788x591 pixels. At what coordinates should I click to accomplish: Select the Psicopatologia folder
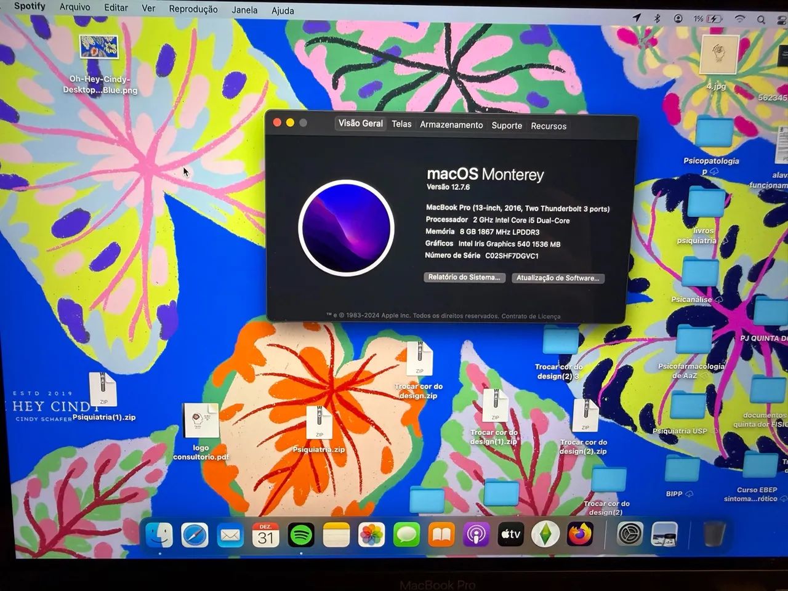click(x=715, y=134)
